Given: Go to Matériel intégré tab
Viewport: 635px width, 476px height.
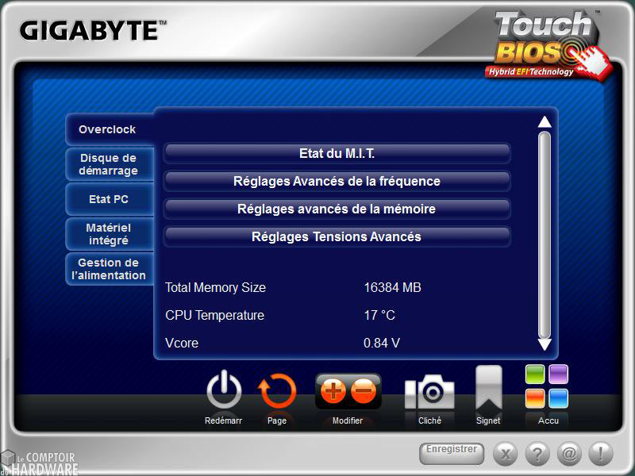Looking at the screenshot, I should (x=109, y=234).
